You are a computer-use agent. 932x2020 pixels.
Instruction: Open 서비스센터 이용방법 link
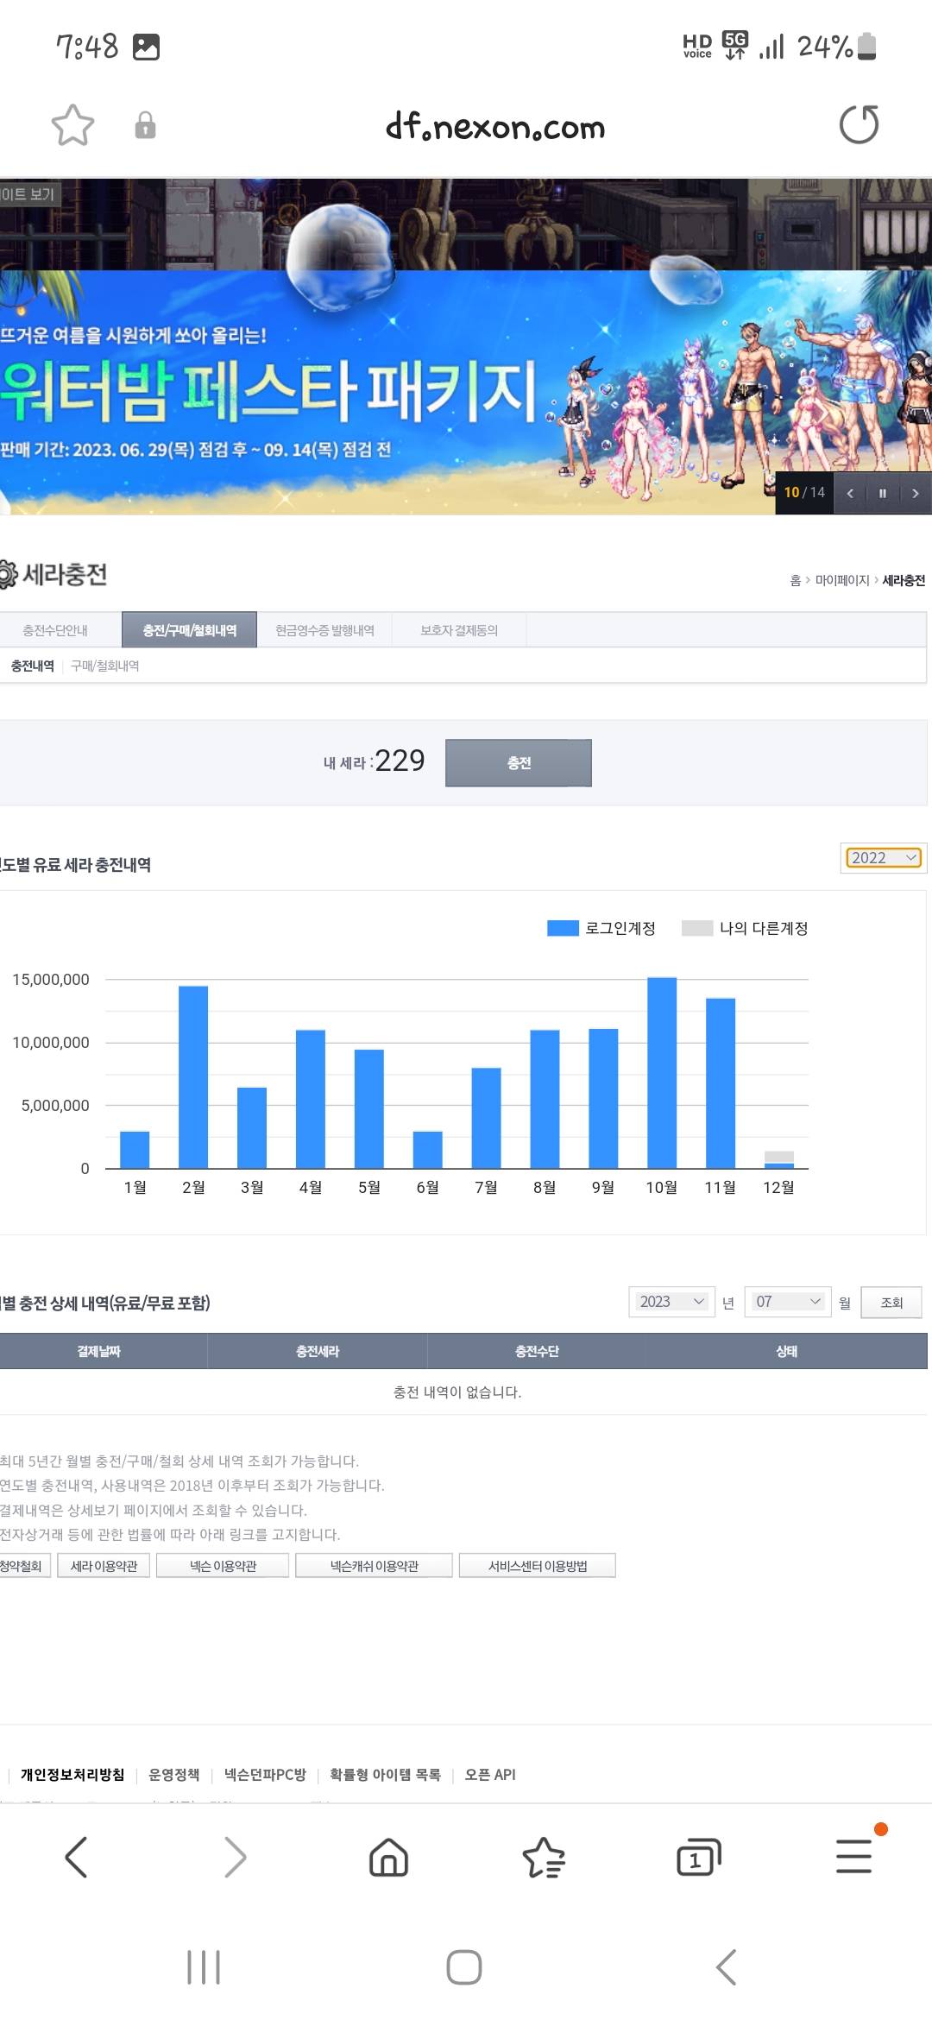pyautogui.click(x=538, y=1566)
